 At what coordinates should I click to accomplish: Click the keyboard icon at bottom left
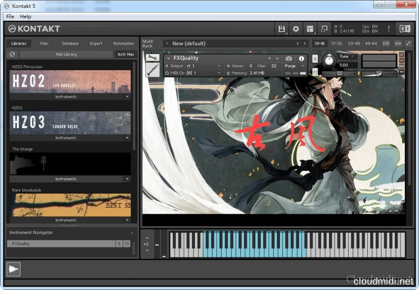pyautogui.click(x=14, y=269)
